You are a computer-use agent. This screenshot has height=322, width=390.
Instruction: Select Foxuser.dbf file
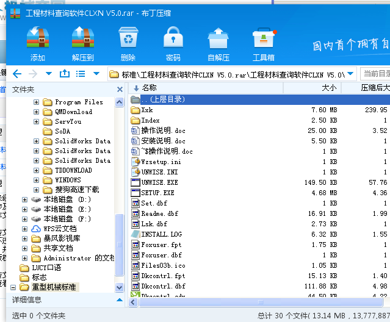[156, 255]
